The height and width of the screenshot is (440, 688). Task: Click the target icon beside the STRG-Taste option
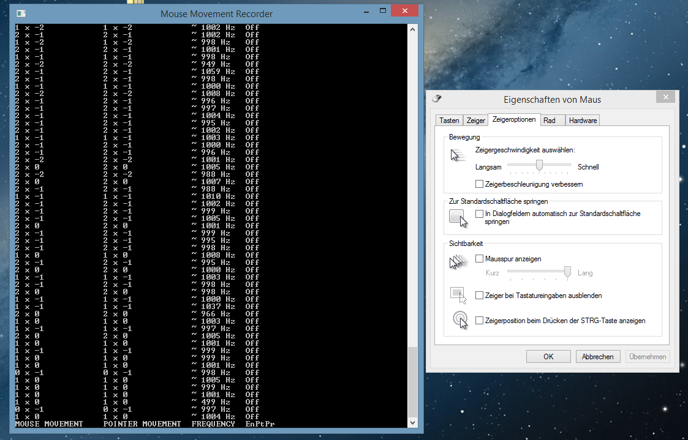pyautogui.click(x=459, y=320)
